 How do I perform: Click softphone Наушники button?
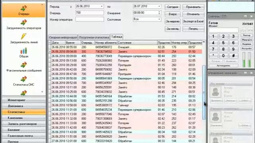[x=247, y=44]
